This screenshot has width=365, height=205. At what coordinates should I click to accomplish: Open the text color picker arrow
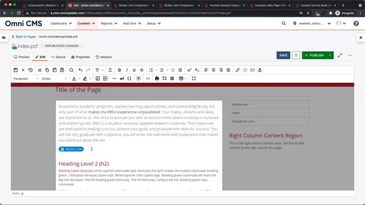[x=79, y=79]
